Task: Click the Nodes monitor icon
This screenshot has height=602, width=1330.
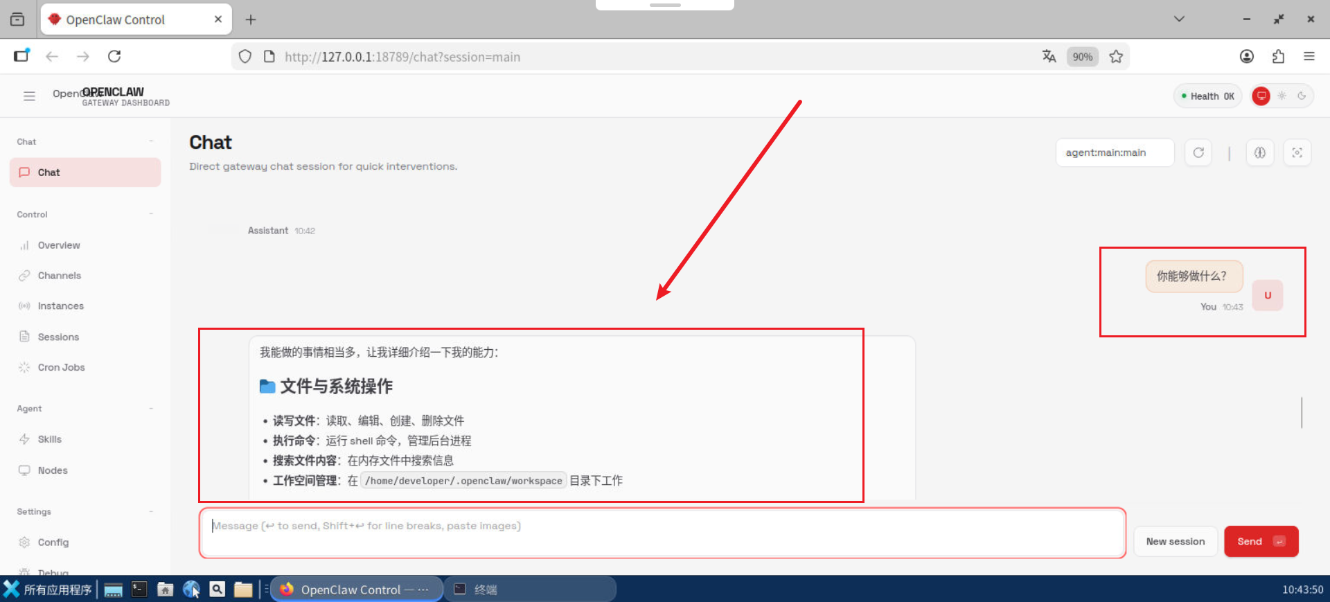Action: click(24, 470)
